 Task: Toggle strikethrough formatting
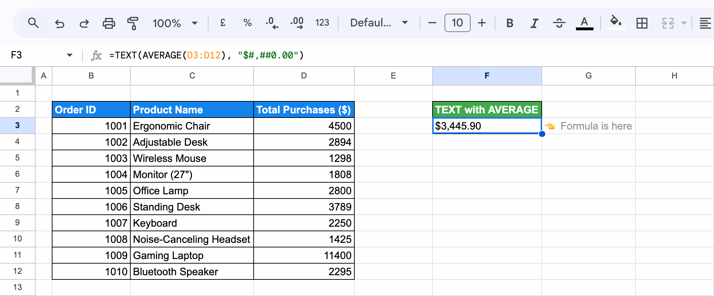(559, 23)
